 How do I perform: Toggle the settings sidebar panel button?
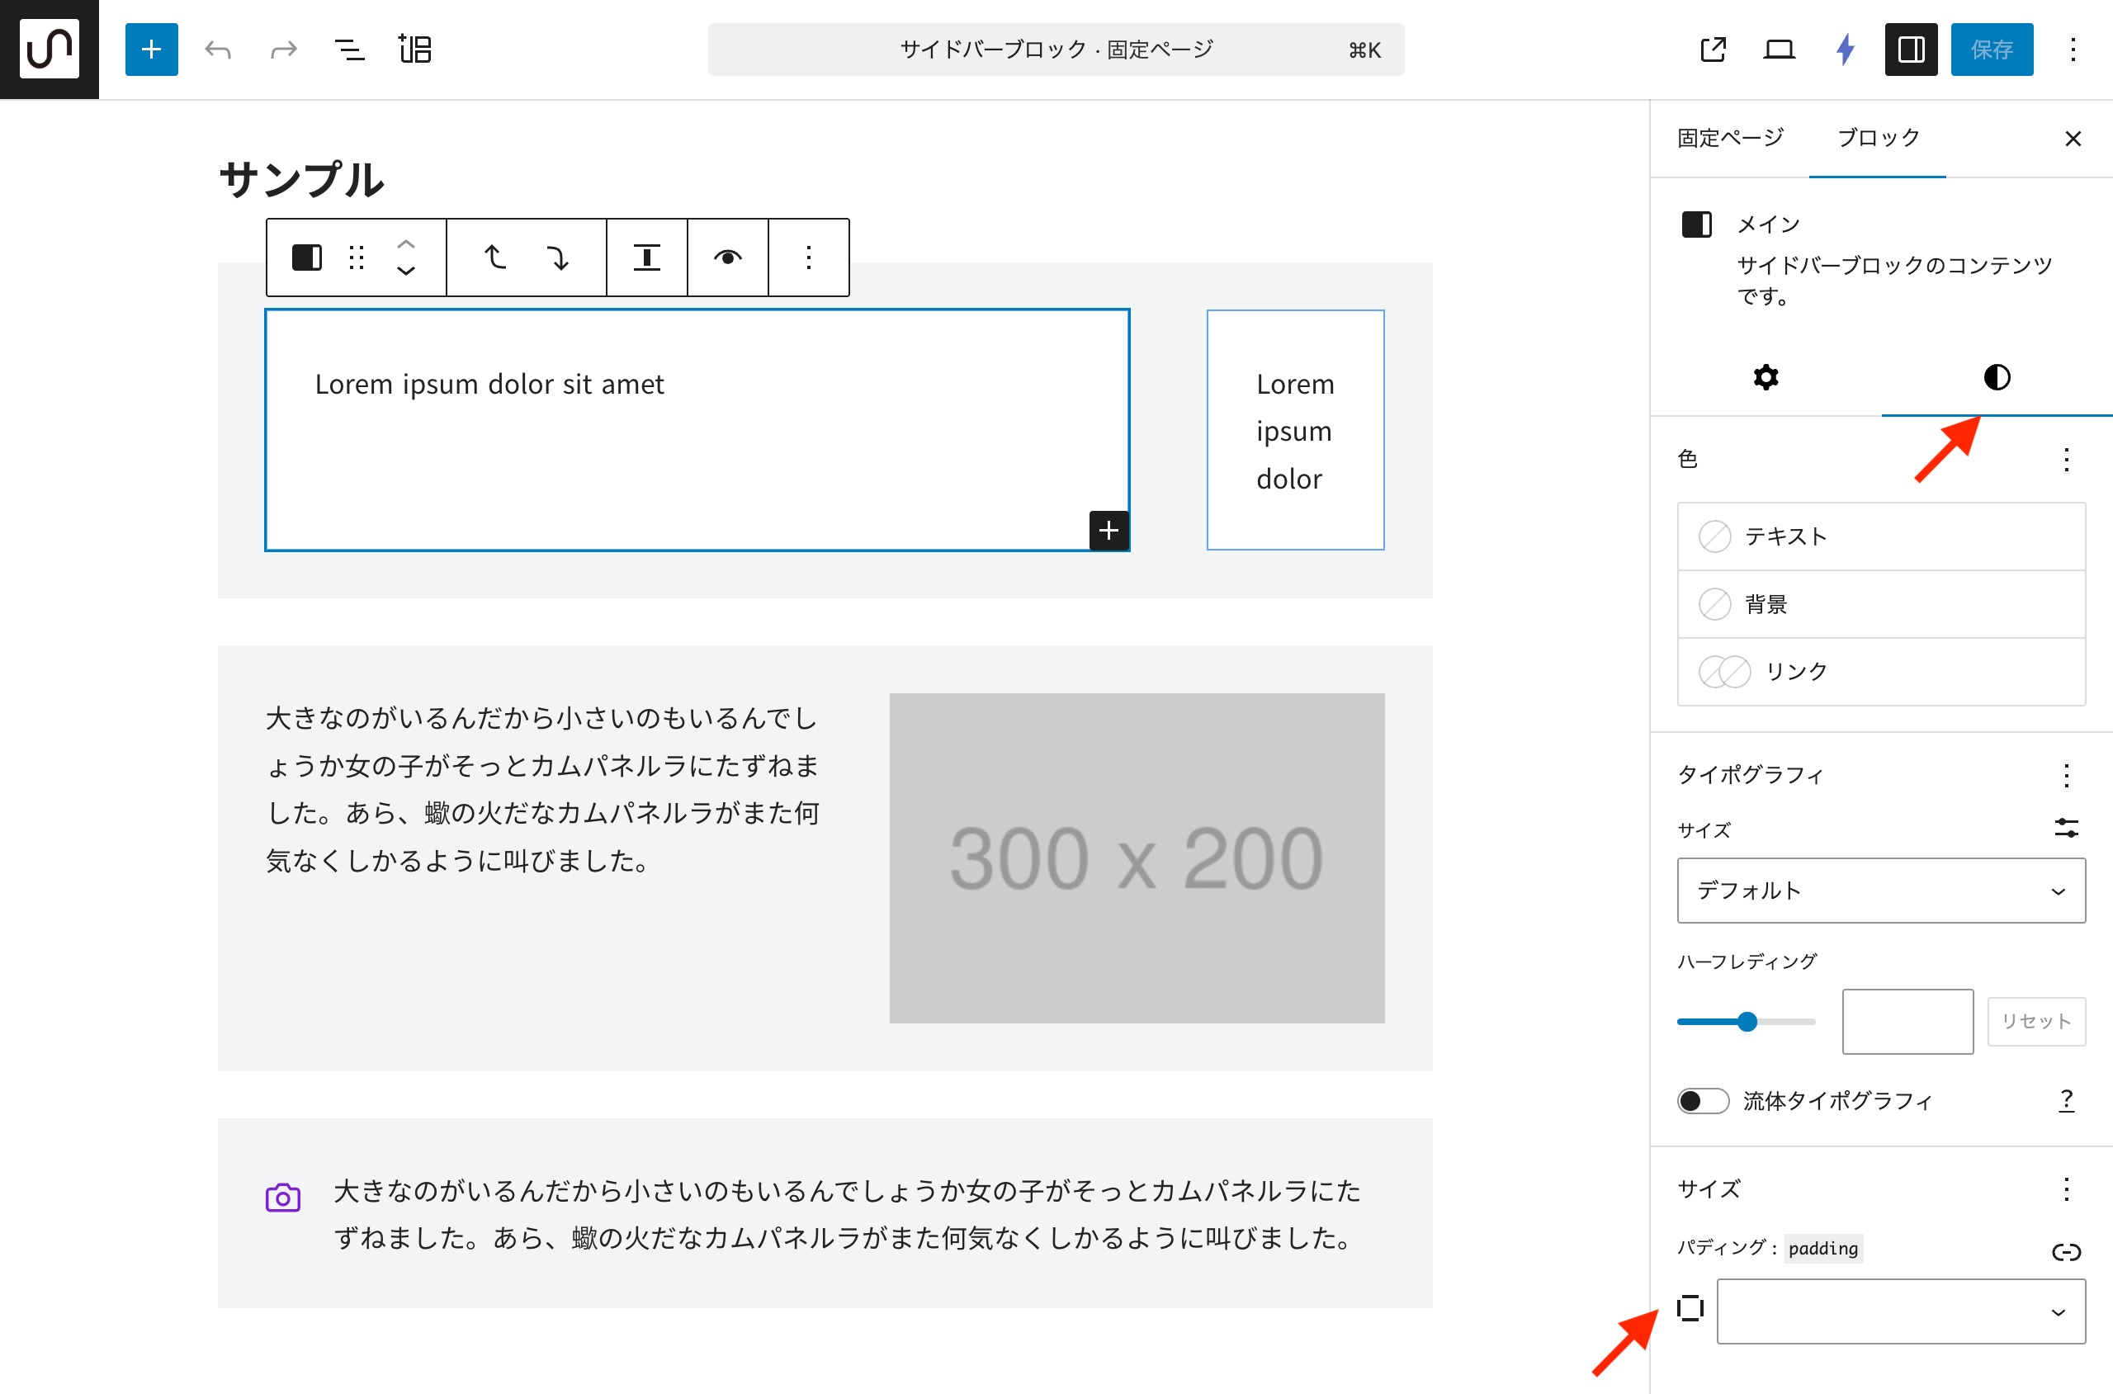coord(1910,49)
